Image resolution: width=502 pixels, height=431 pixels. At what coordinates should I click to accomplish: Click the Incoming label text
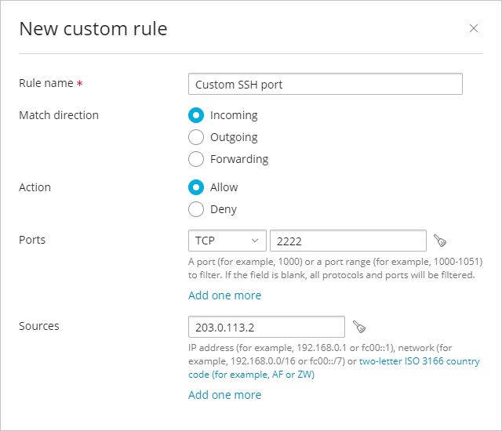pos(234,115)
